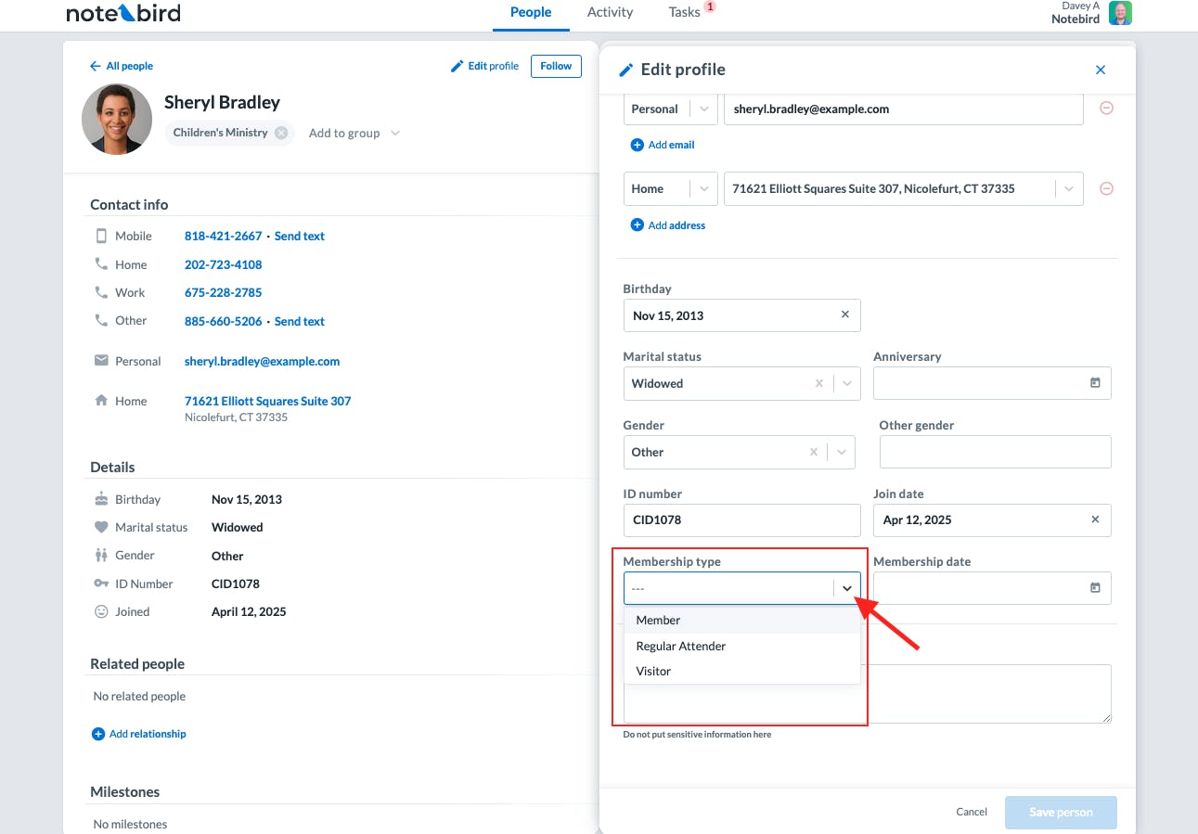This screenshot has height=834, width=1198.
Task: Close the Edit profile panel
Action: tap(1101, 70)
